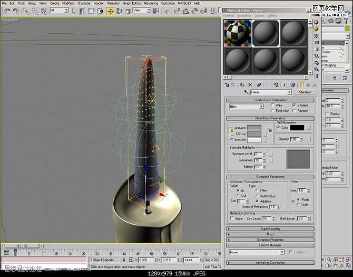The width and height of the screenshot is (353, 277).
Task: Click the Diffuse color swatch
Action: coord(254,134)
